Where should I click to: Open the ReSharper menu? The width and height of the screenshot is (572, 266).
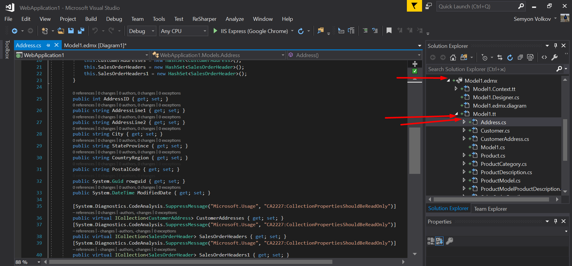[204, 19]
